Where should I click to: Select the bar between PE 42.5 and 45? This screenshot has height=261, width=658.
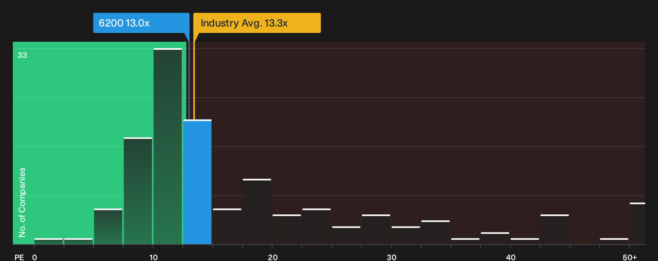[554, 229]
